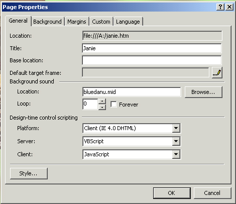The image size is (236, 204).
Task: Decrease Loop count with down arrow
Action: (102, 107)
